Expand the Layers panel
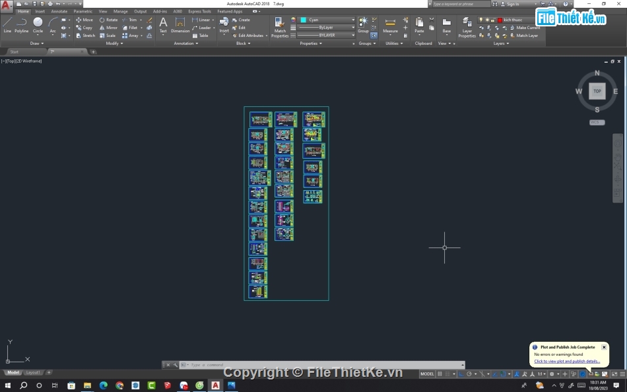Image resolution: width=627 pixels, height=392 pixels. click(501, 43)
